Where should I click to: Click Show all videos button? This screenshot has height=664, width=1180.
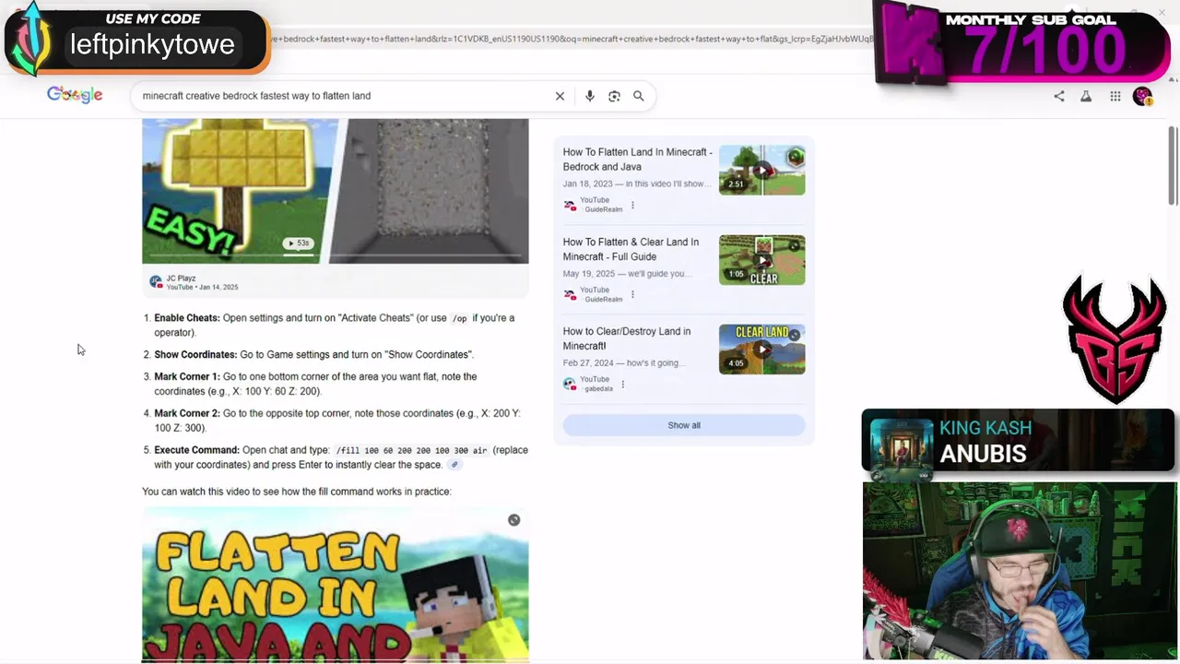[684, 425]
